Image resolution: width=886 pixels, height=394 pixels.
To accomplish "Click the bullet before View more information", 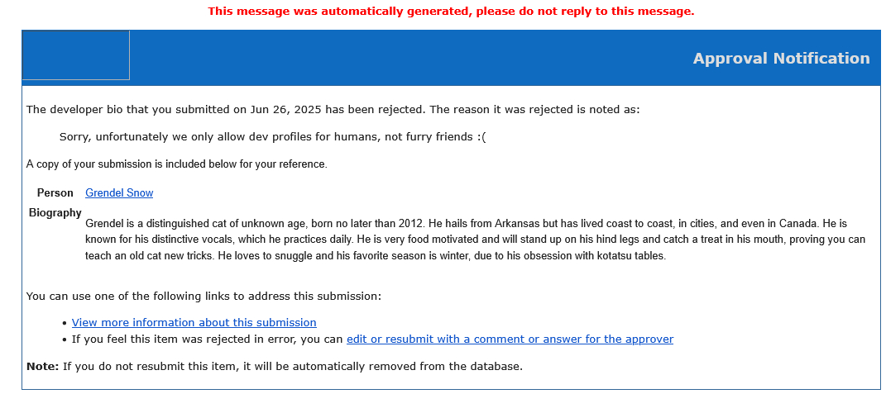I will click(65, 324).
